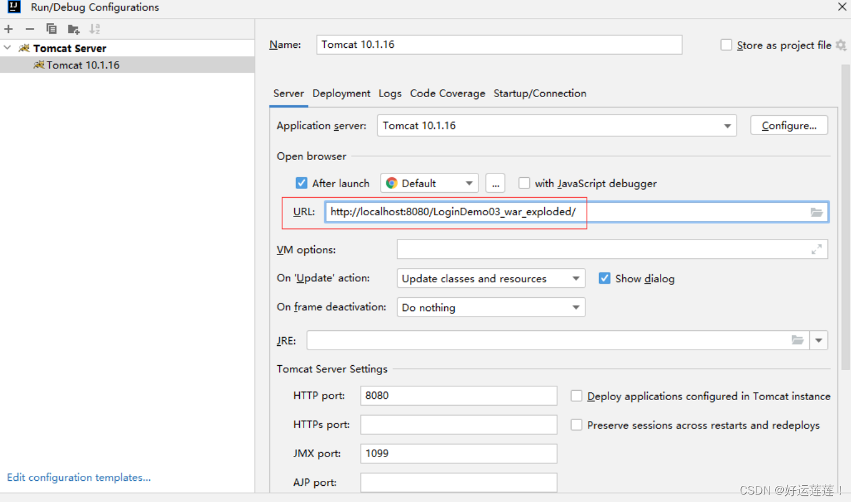Enable with JavaScript debugger option
Screen dimensions: 851x502
tap(524, 183)
